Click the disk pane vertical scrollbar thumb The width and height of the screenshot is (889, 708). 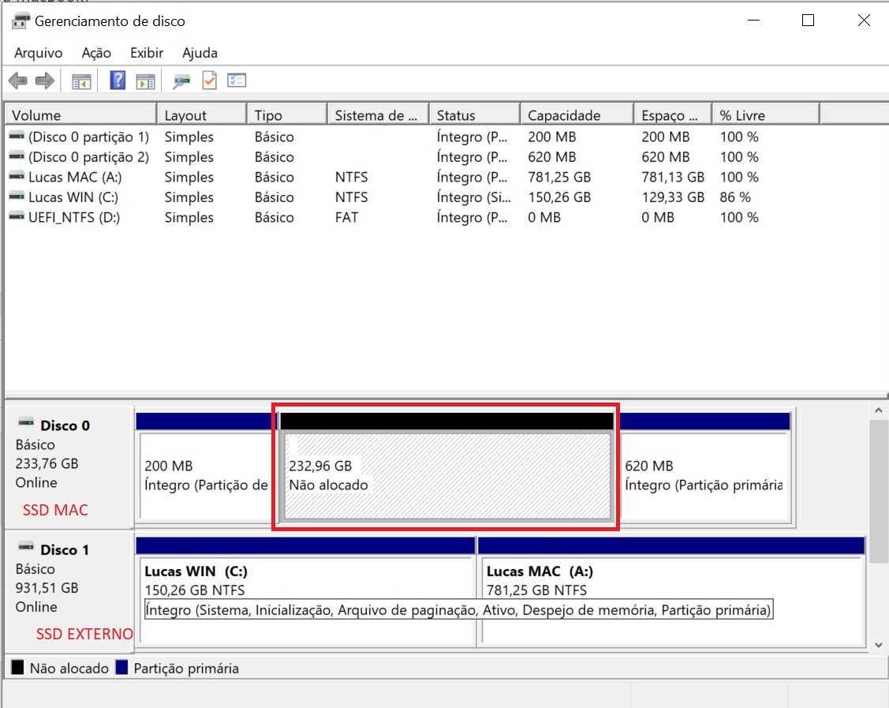click(x=878, y=492)
